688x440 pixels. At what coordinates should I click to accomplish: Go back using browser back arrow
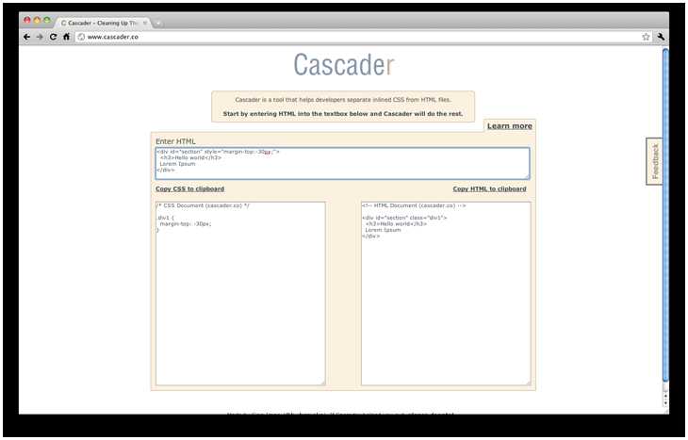26,38
